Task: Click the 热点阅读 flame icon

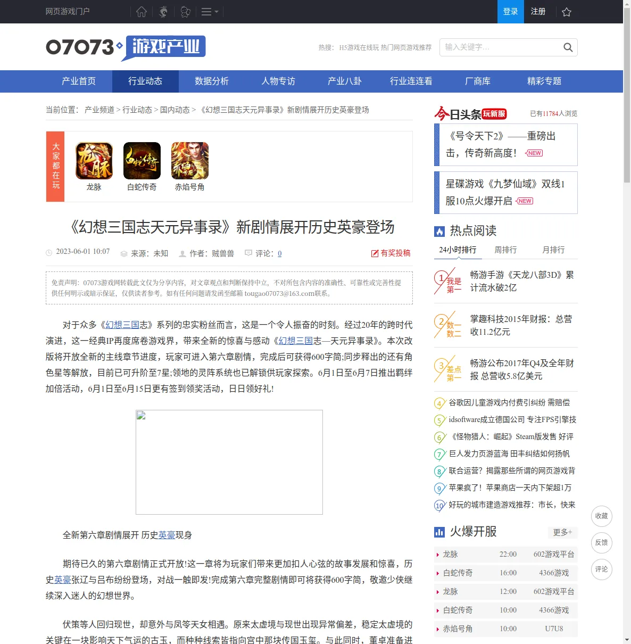Action: click(439, 231)
